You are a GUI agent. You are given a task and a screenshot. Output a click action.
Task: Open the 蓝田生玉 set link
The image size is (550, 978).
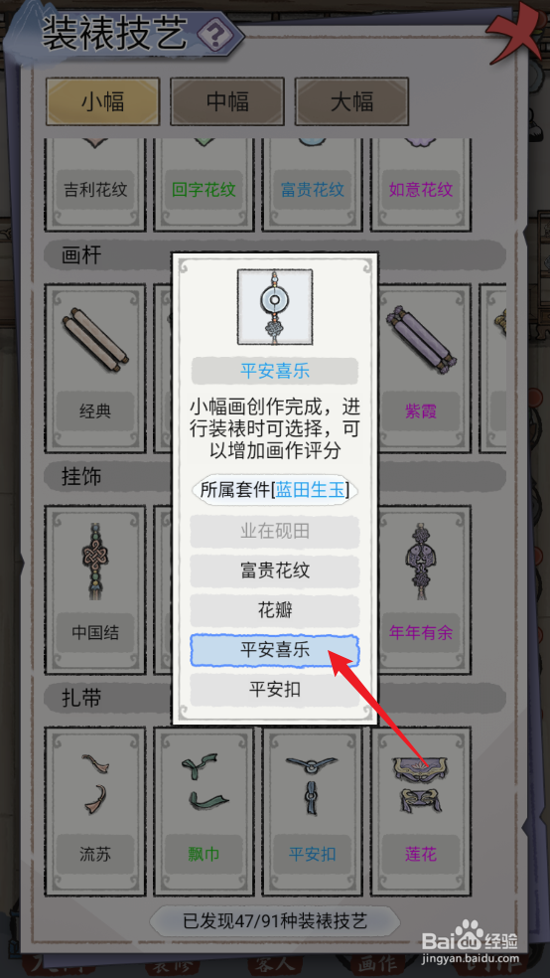point(310,490)
